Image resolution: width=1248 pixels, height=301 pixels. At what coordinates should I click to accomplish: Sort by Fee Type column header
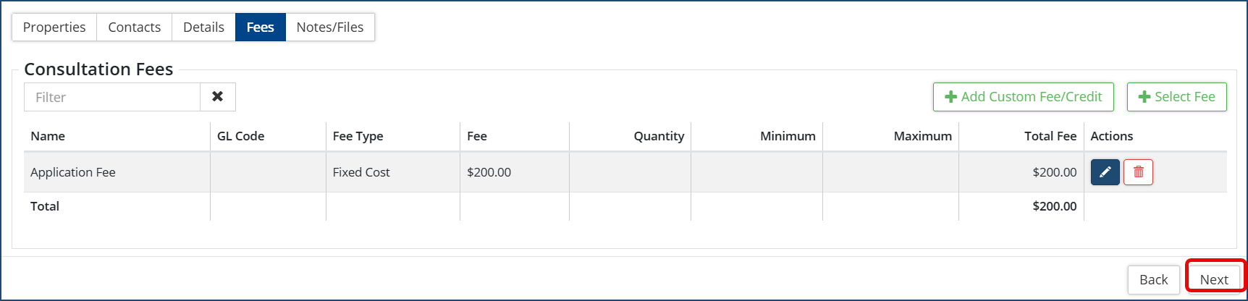tap(358, 136)
